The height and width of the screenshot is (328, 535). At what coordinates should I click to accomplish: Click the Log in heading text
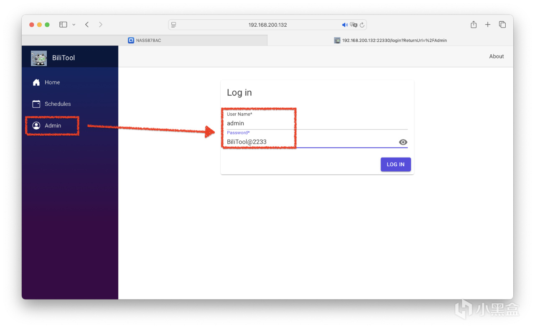tap(239, 93)
